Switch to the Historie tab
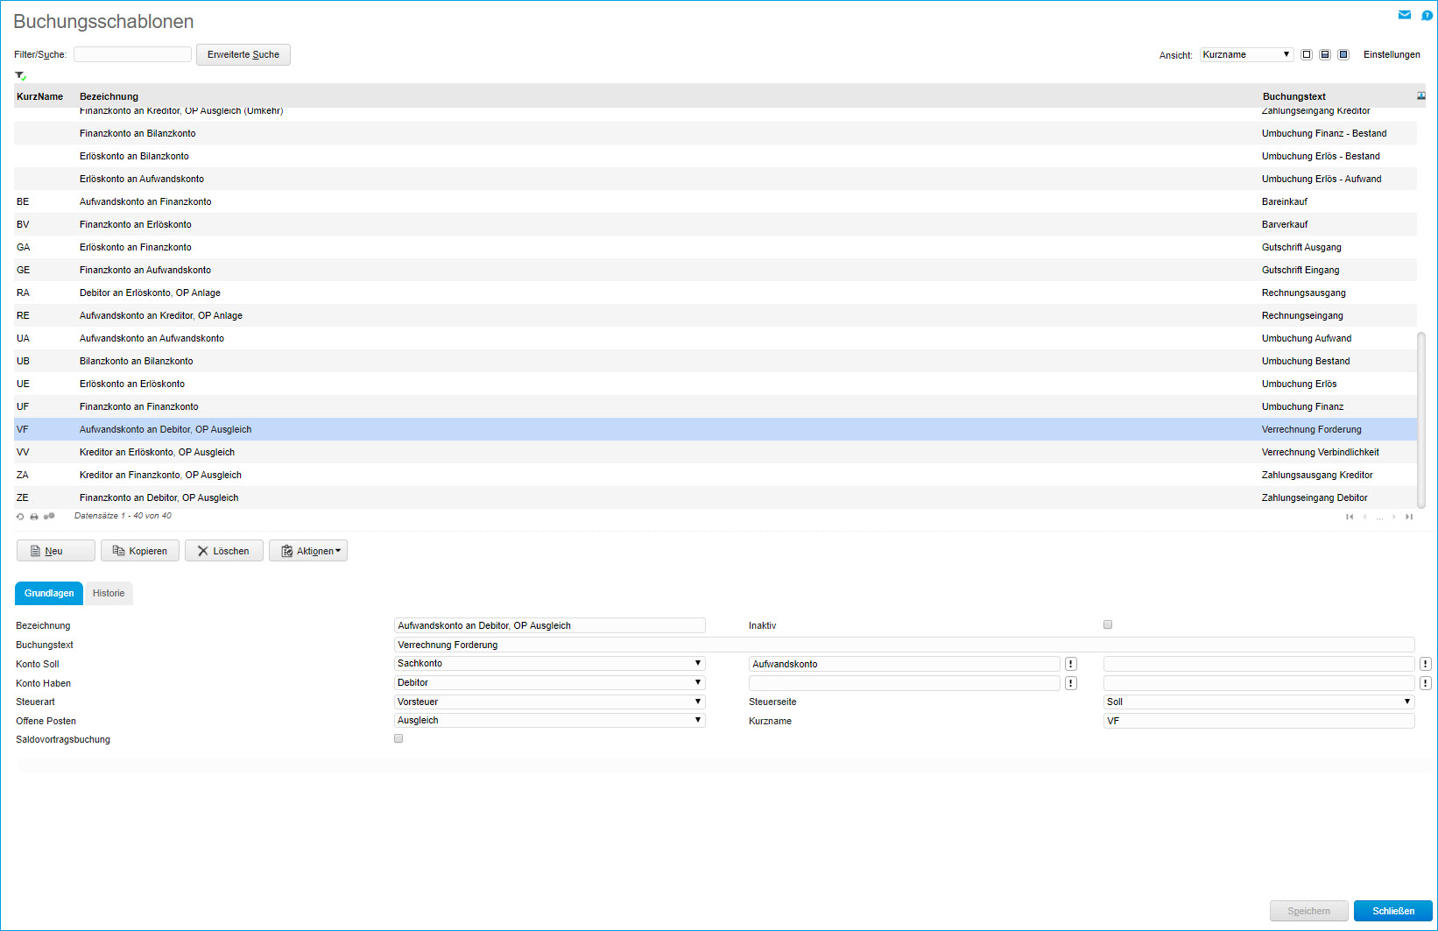This screenshot has width=1438, height=931. pos(109,593)
